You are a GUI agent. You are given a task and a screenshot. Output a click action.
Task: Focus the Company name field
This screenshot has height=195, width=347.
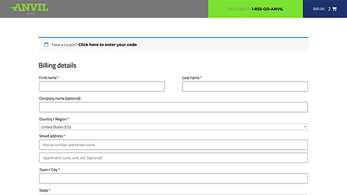click(173, 107)
